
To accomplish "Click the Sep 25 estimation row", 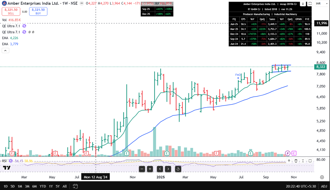I will point(157,9).
